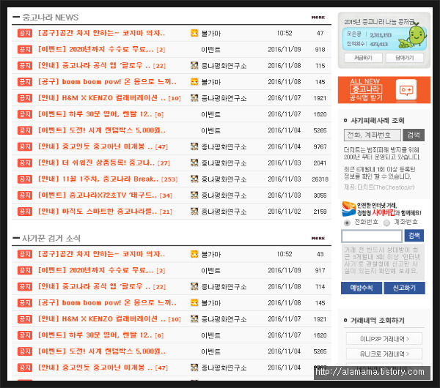Click 경찰청 사이버캅 logo icon
The width and height of the screenshot is (440, 388).
coord(348,209)
